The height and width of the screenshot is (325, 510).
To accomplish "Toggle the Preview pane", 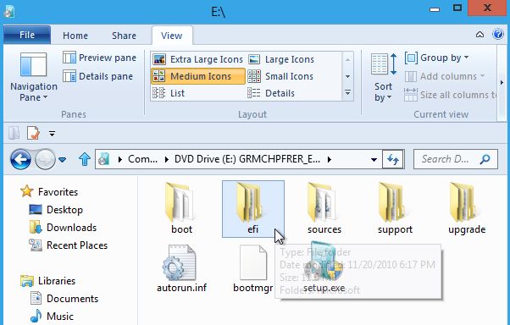I will pyautogui.click(x=99, y=58).
